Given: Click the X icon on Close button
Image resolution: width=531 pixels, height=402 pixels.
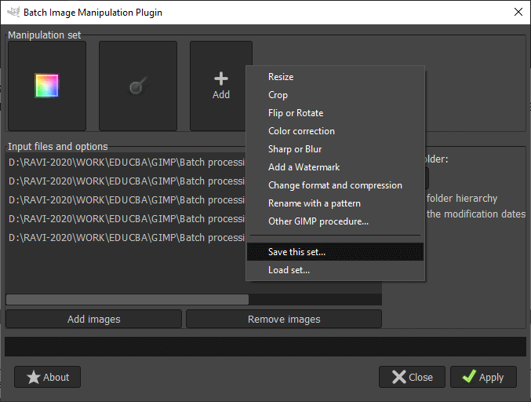Looking at the screenshot, I should [x=399, y=377].
